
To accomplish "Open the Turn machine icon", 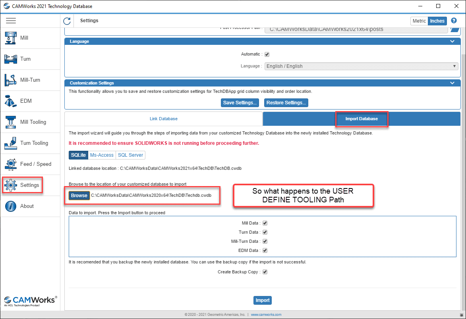I will click(11, 59).
